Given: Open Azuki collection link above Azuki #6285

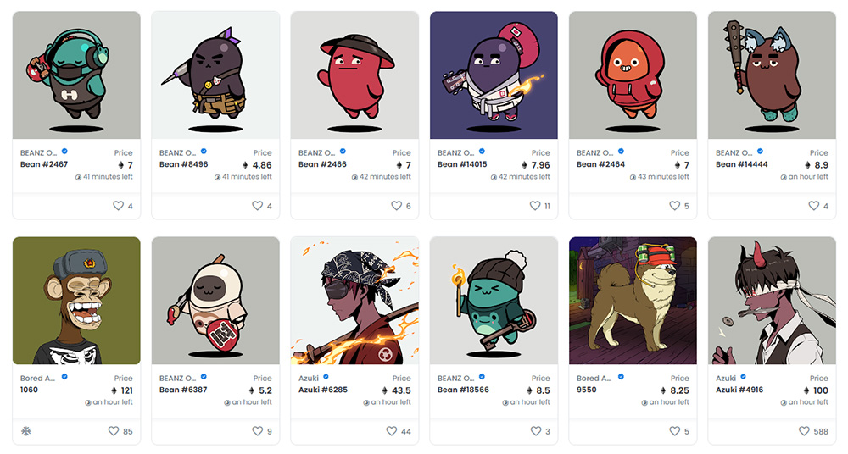Looking at the screenshot, I should 309,379.
